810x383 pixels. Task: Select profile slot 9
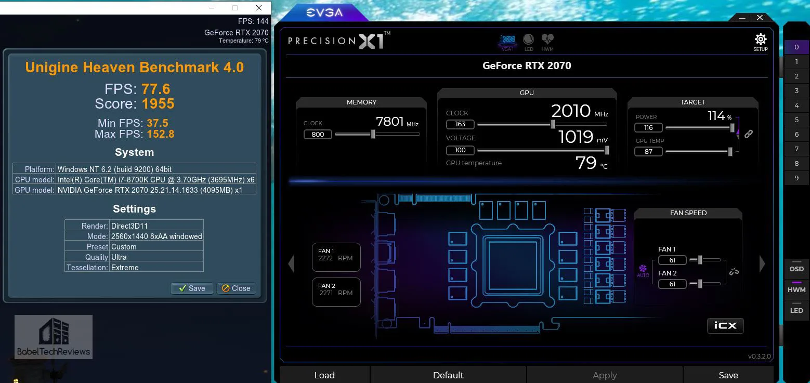coord(796,178)
